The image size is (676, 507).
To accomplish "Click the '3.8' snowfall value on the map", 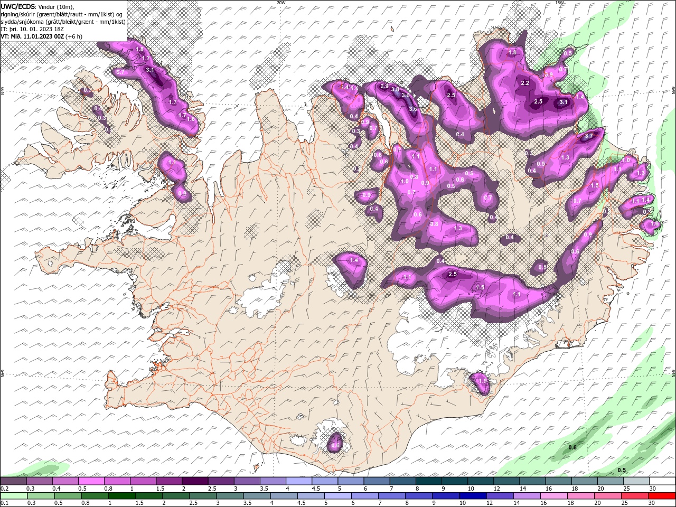I will click(x=395, y=90).
